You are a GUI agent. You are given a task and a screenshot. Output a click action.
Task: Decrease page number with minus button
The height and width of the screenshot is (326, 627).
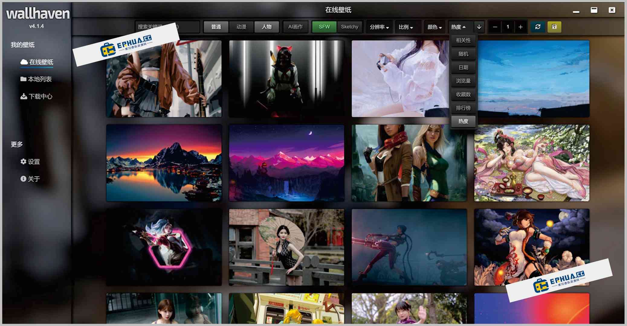(x=495, y=27)
